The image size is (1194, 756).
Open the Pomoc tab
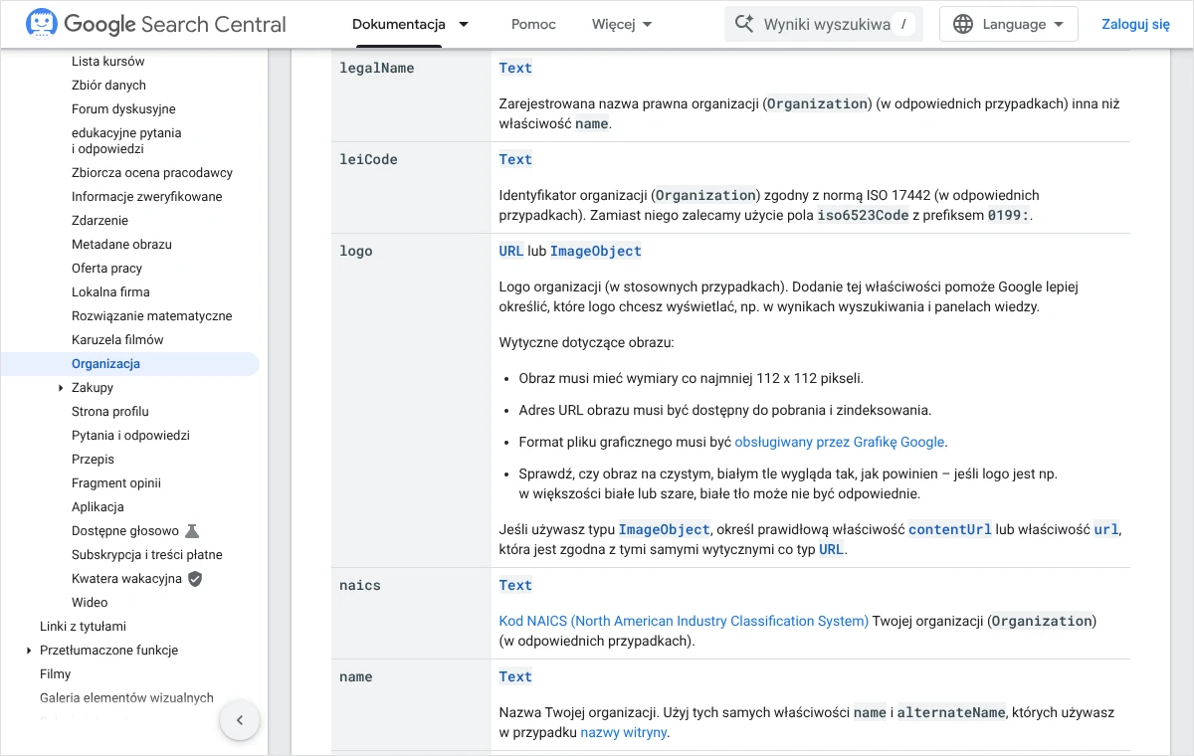(x=533, y=24)
